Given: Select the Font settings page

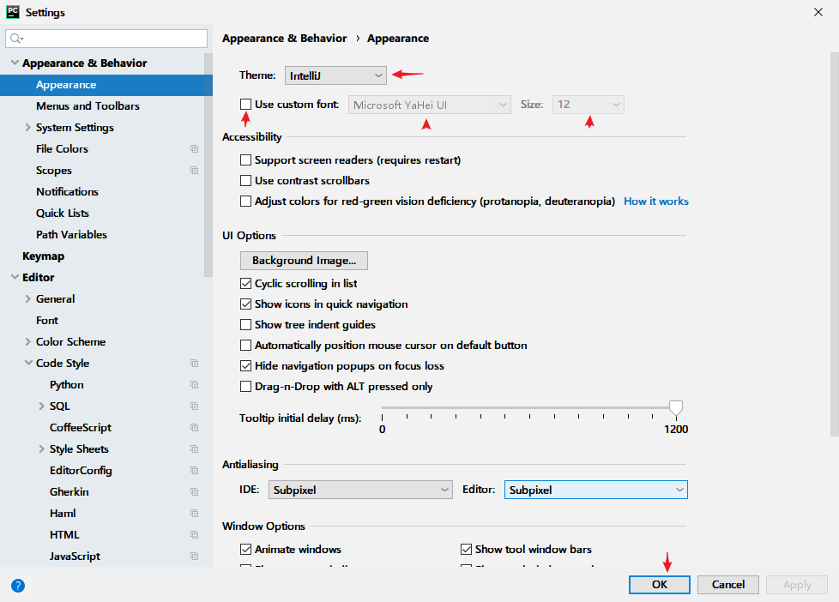Looking at the screenshot, I should point(47,321).
